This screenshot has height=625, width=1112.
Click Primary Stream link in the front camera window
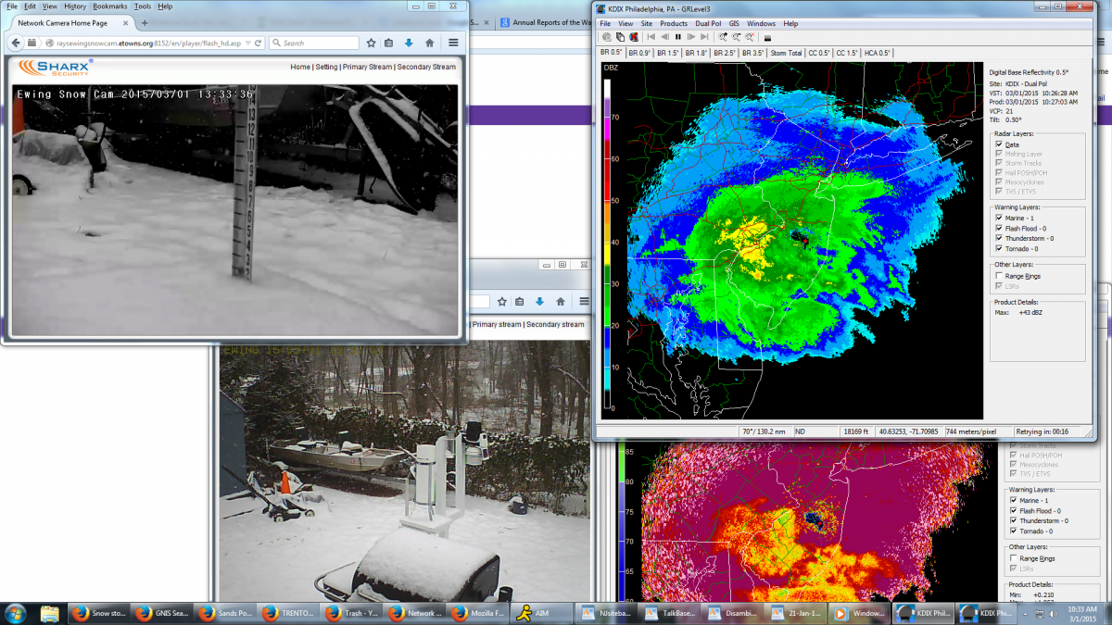click(367, 67)
